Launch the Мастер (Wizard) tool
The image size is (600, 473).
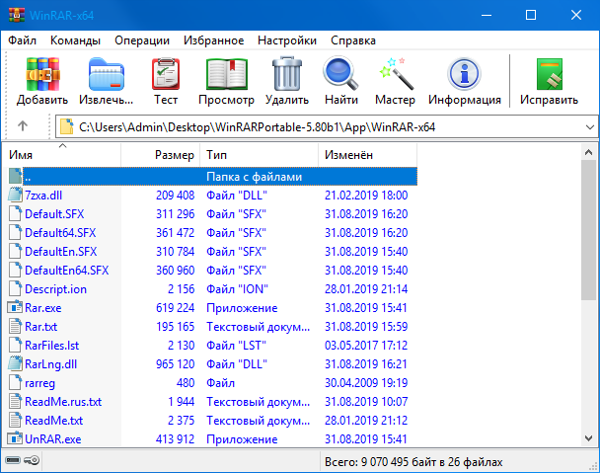395,81
